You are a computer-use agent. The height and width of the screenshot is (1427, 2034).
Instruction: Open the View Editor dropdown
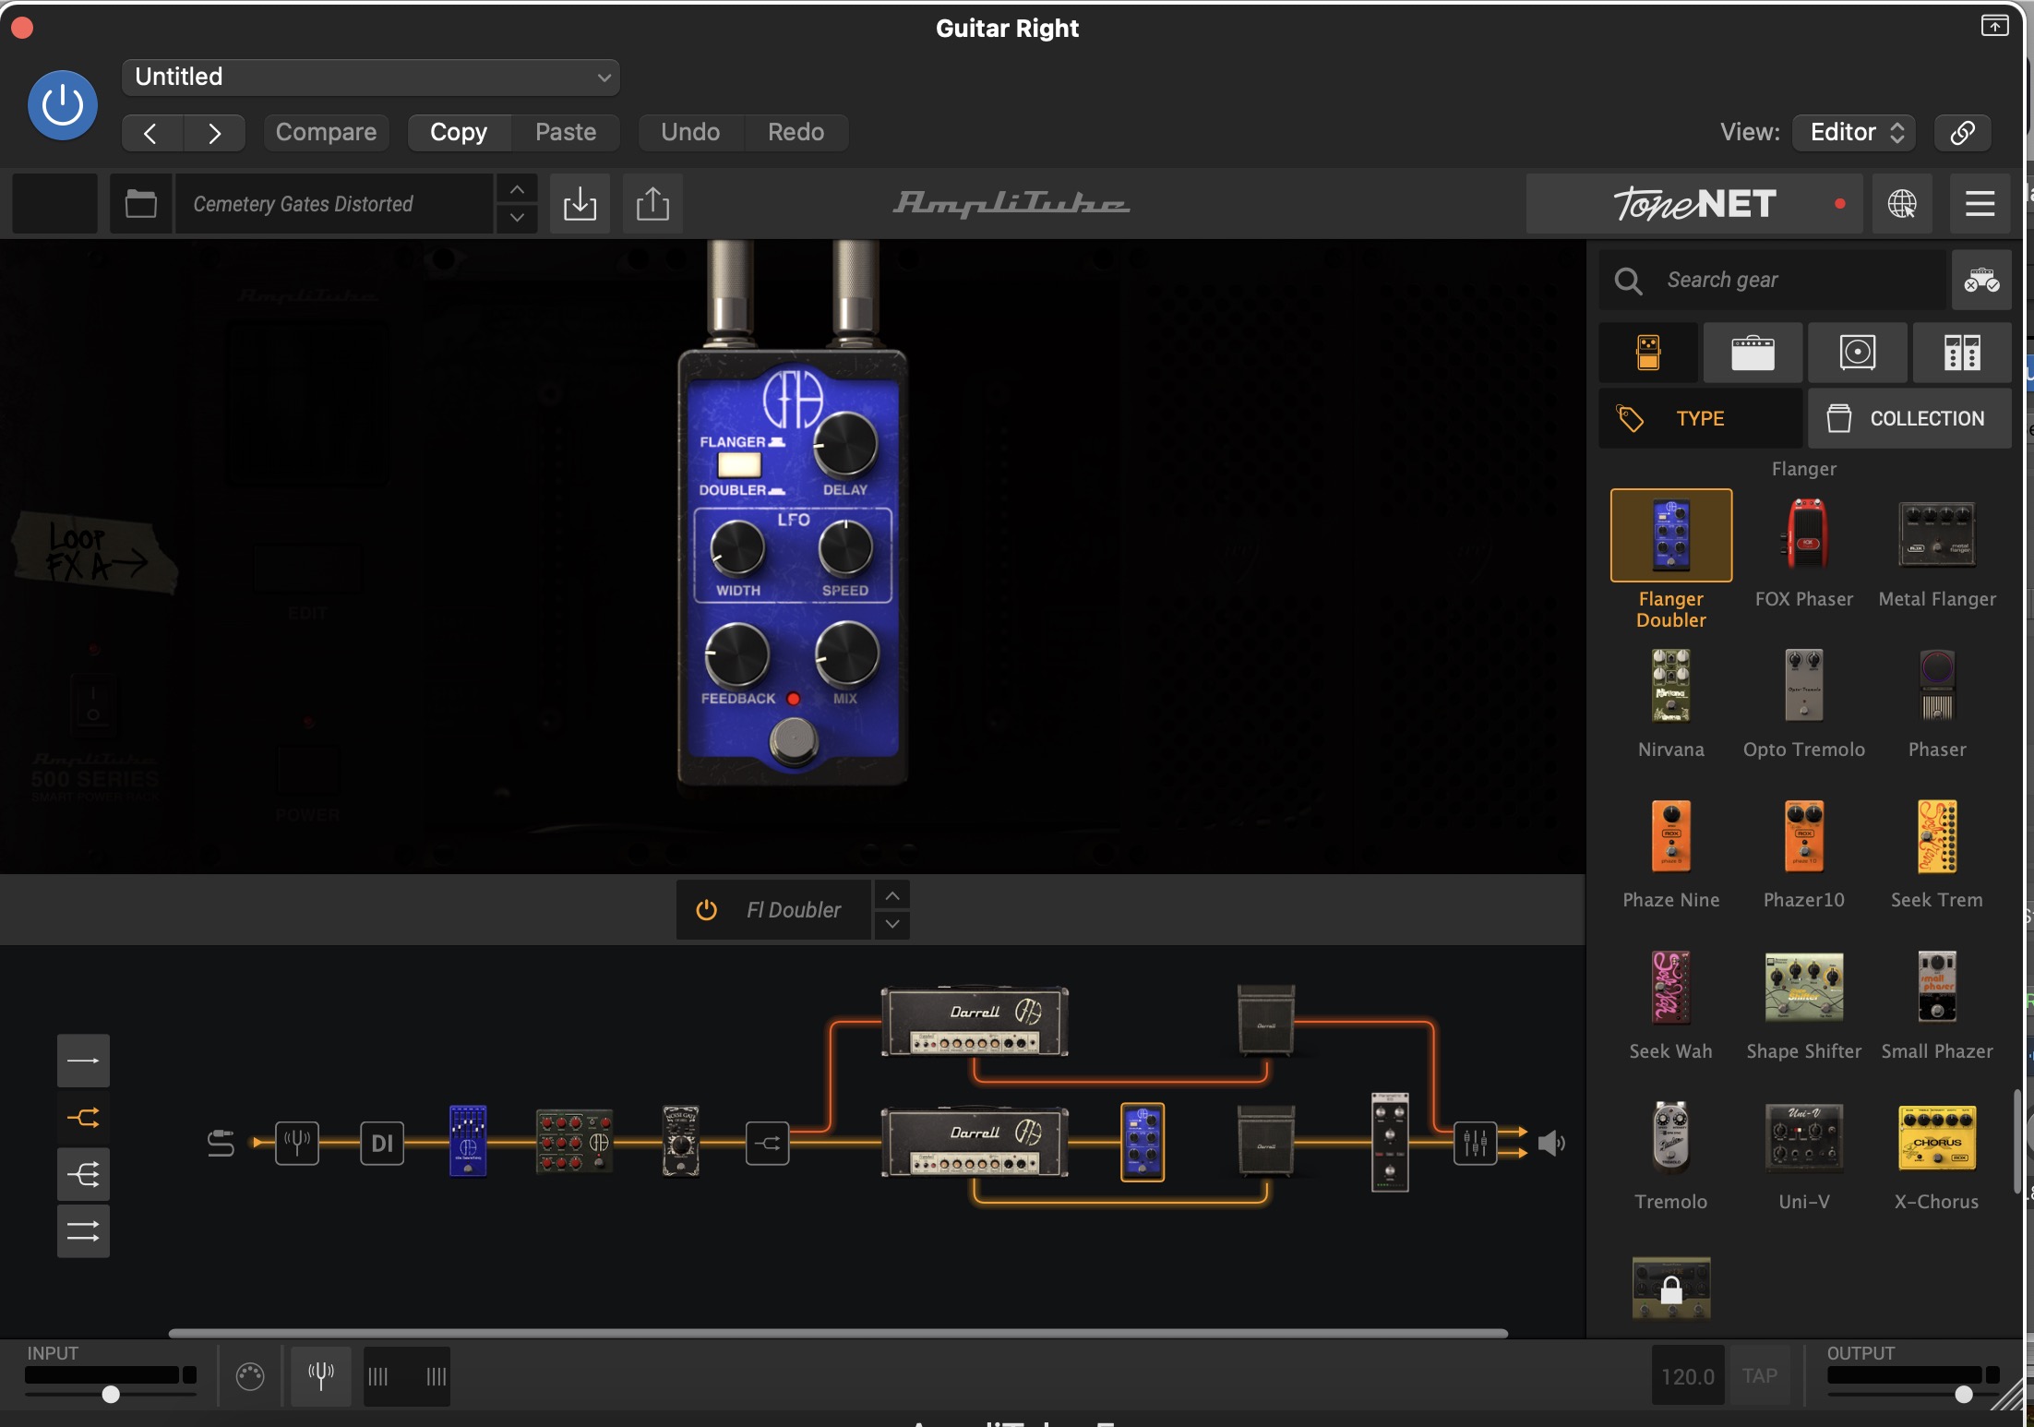click(1854, 132)
